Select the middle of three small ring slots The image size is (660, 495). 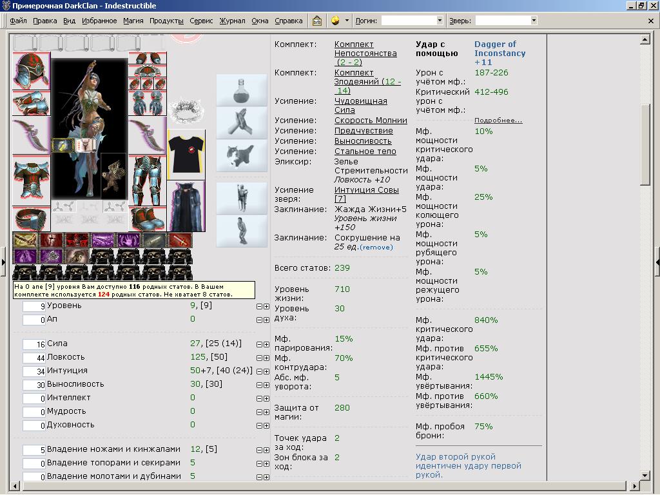pos(148,83)
